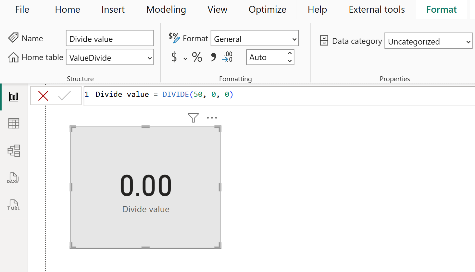The height and width of the screenshot is (272, 475).
Task: Add a decimal place with the decimal icon
Action: 227,57
